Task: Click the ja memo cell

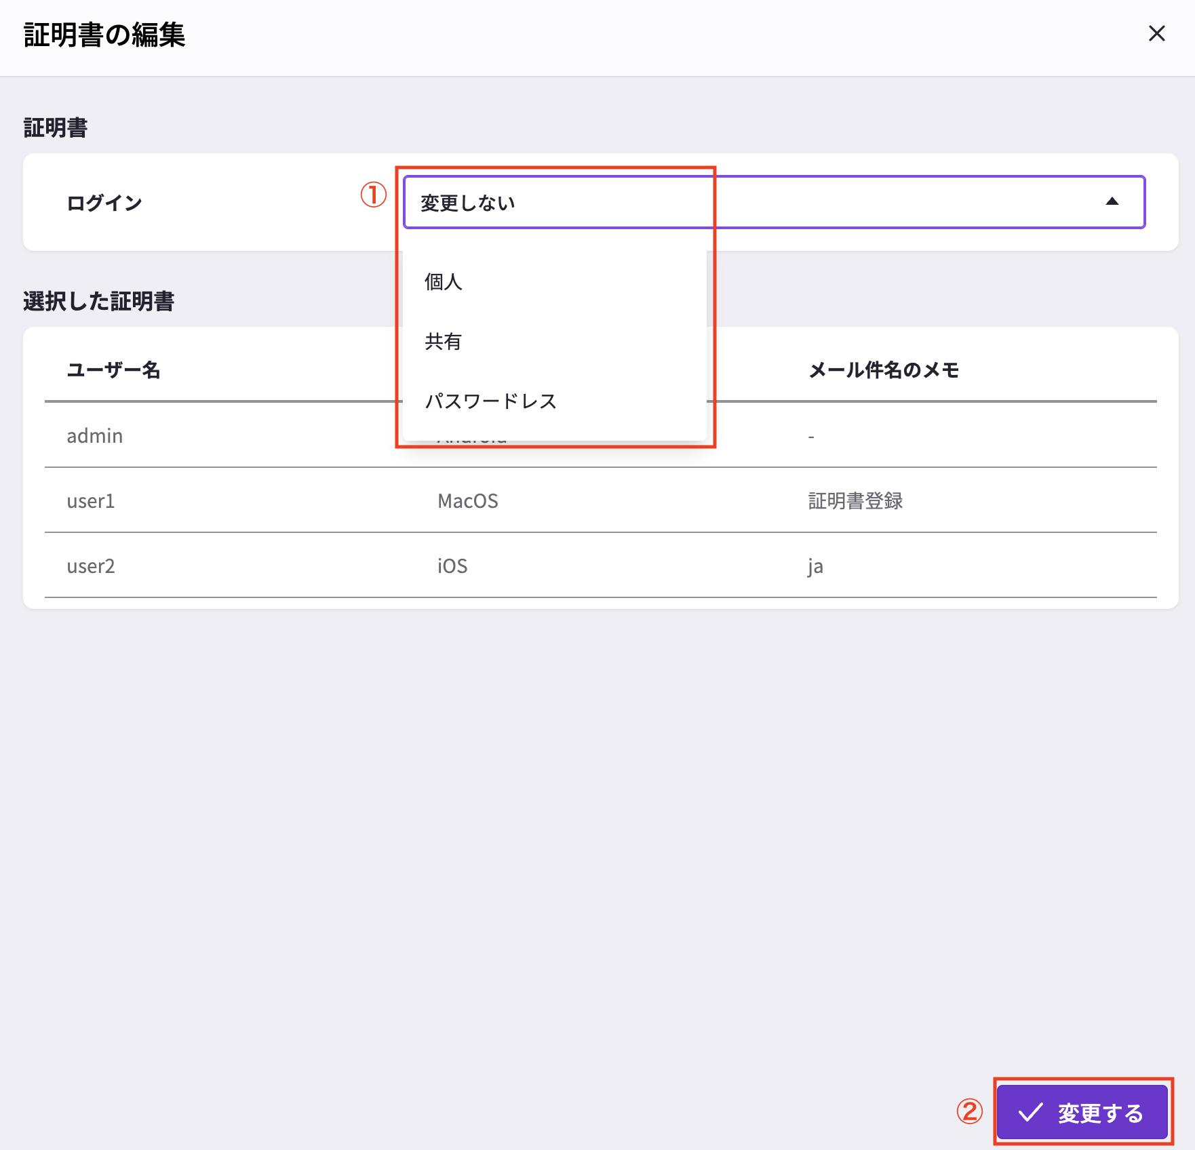Action: [x=815, y=566]
